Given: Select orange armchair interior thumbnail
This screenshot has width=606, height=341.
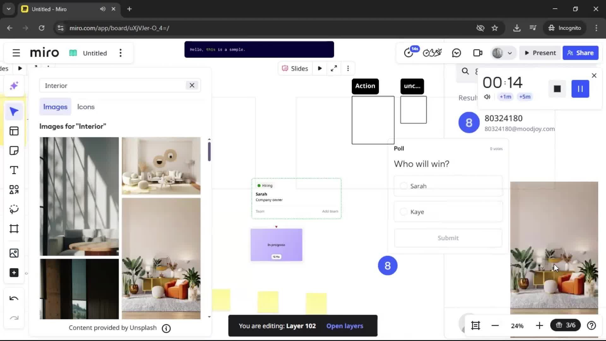Looking at the screenshot, I should click(161, 259).
